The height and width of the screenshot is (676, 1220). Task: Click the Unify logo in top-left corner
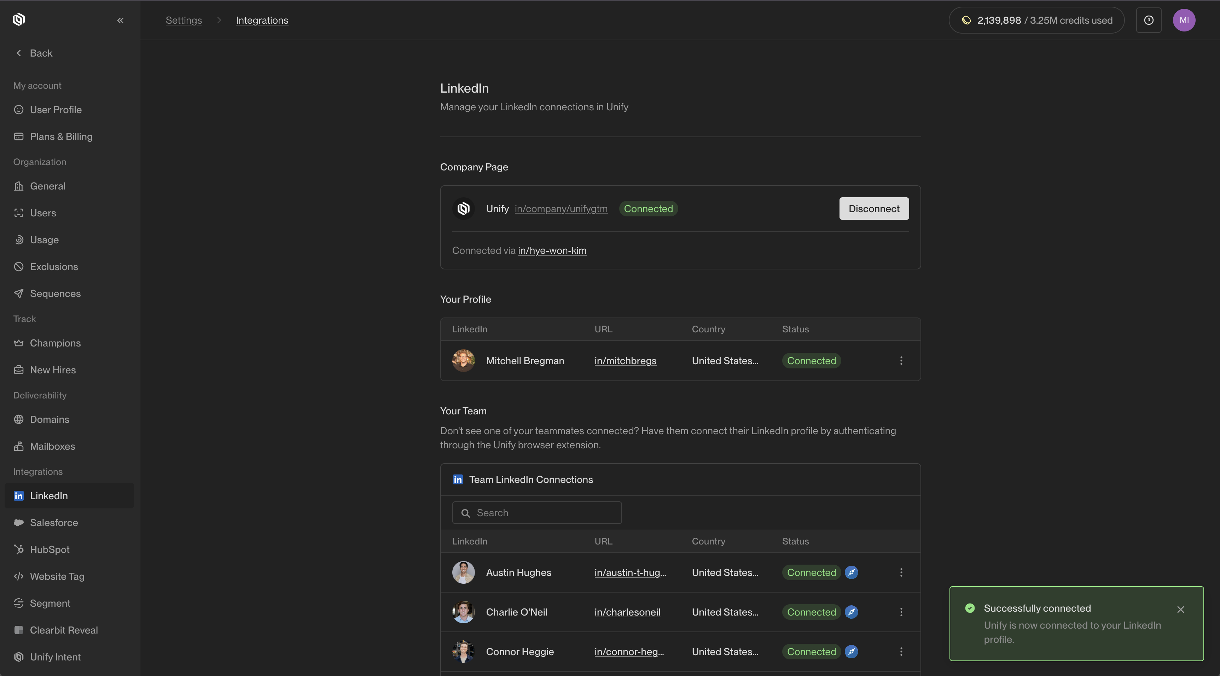coord(19,20)
